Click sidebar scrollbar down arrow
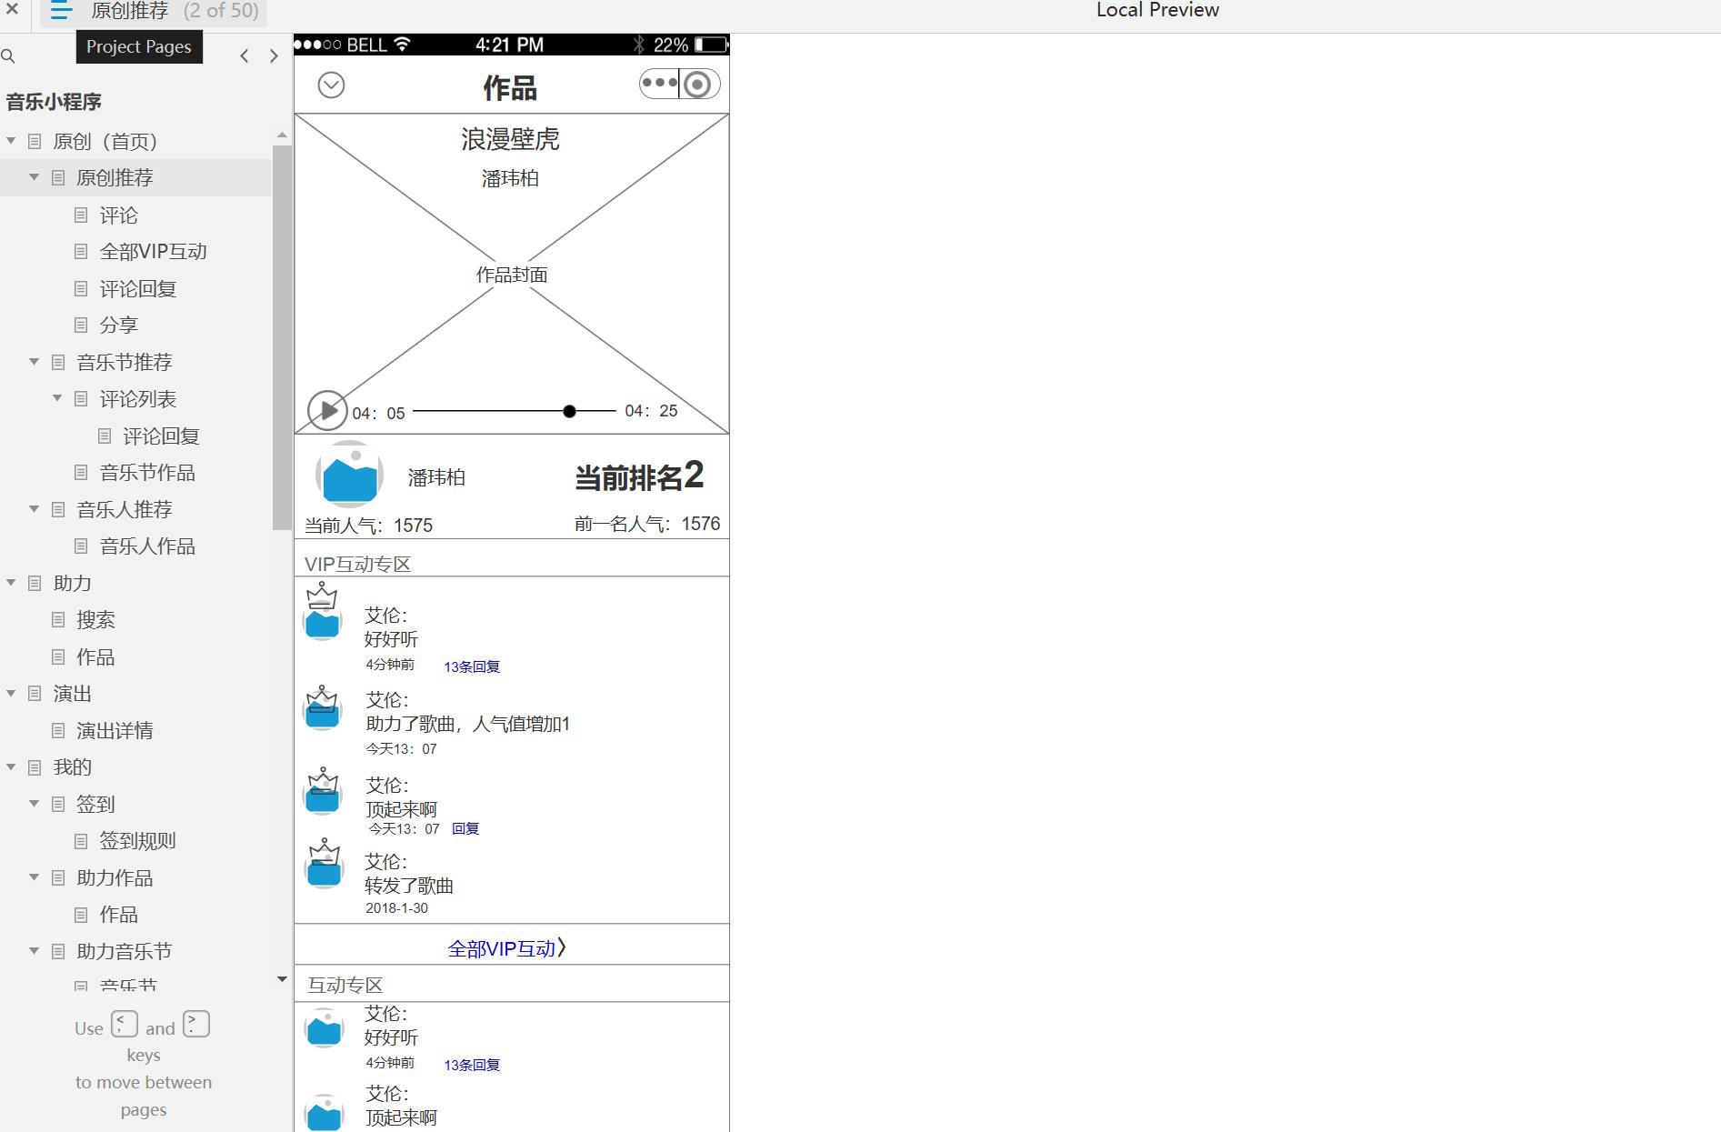This screenshot has width=1721, height=1132. click(282, 979)
